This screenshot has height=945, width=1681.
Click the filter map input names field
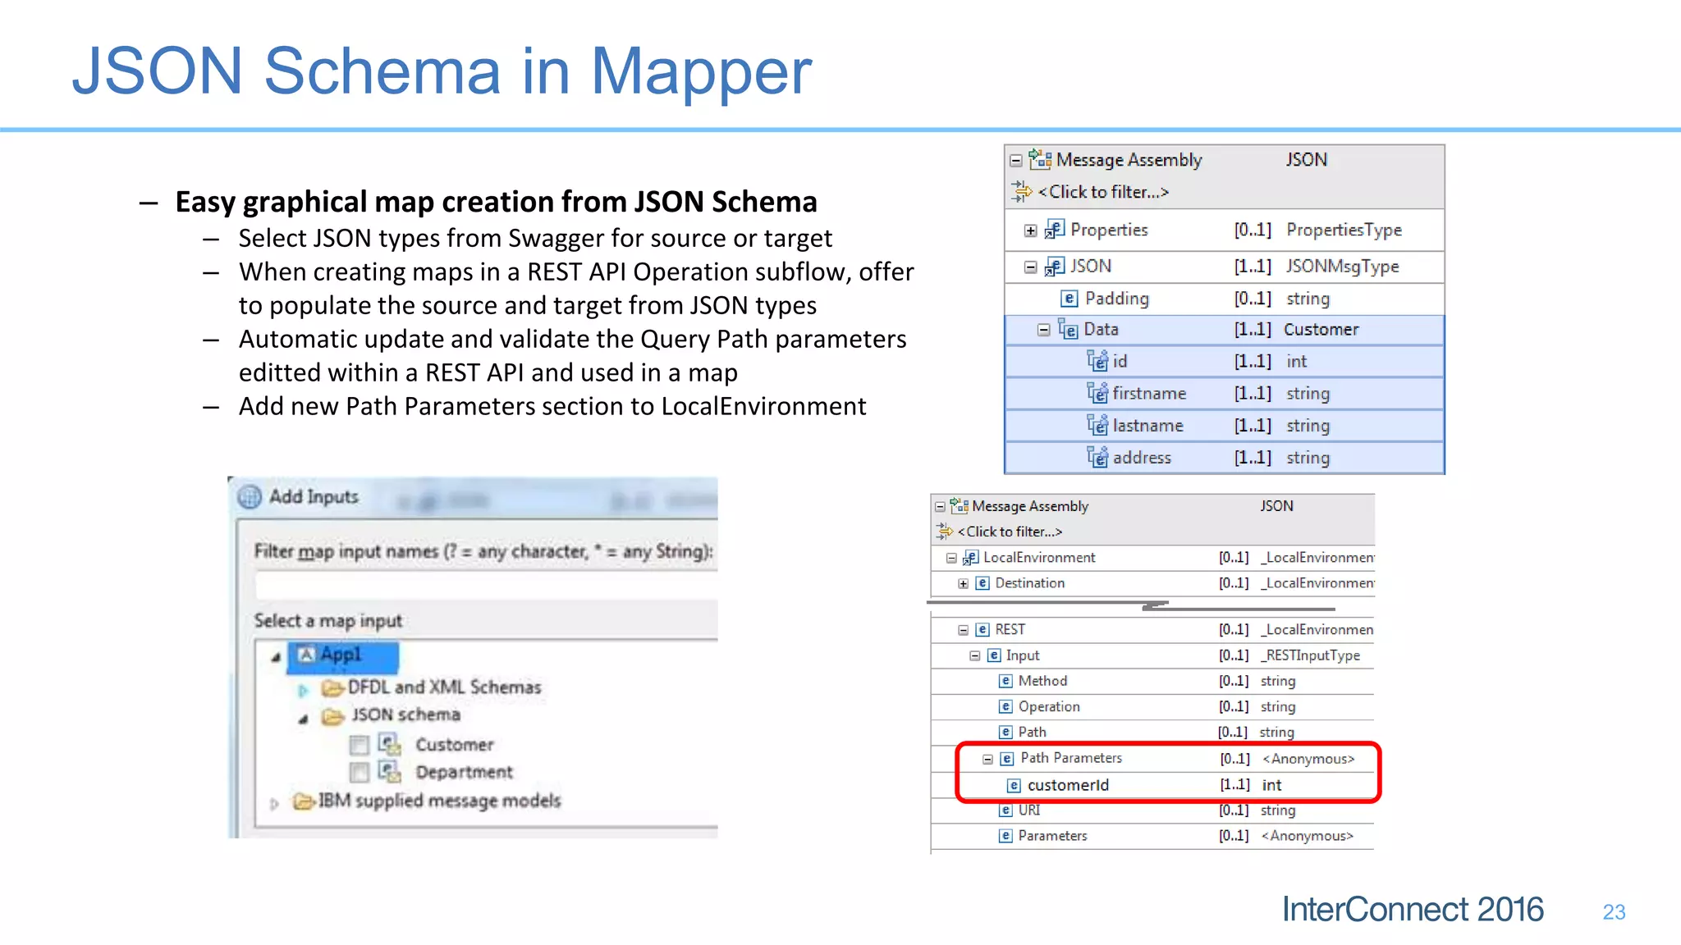point(486,586)
